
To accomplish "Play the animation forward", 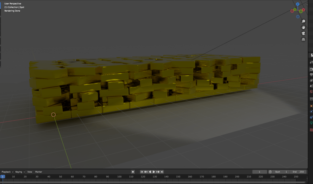I will pos(154,171).
